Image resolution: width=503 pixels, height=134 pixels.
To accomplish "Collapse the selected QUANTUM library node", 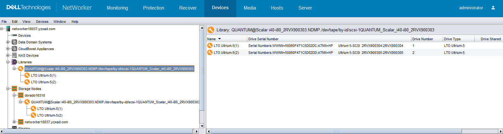I will [14, 69].
